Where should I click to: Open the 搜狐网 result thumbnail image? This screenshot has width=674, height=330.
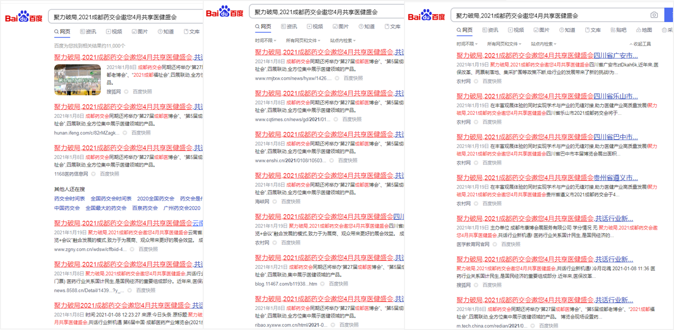pyautogui.click(x=77, y=79)
